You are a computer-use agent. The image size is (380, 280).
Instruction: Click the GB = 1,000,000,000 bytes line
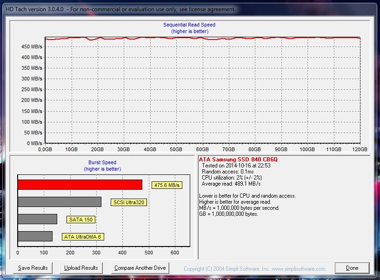coord(228,214)
